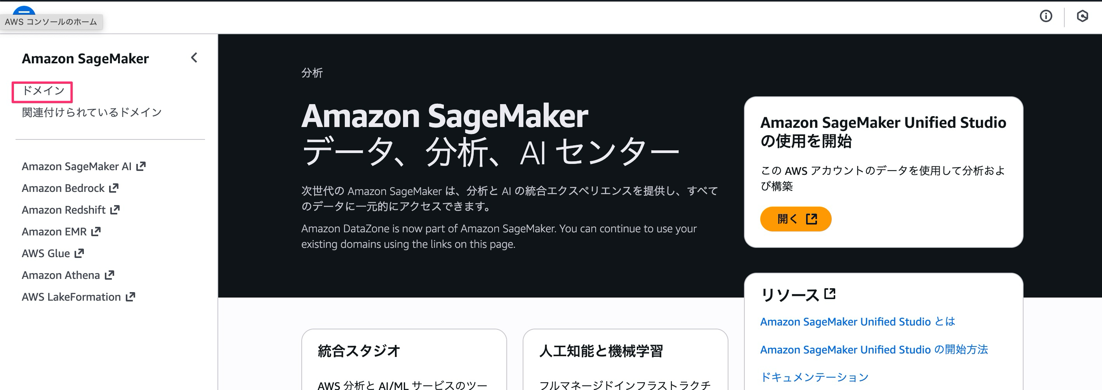This screenshot has height=390, width=1102.
Task: Open Amazon SageMaker Unified Studio の開始方法 link
Action: click(x=874, y=350)
